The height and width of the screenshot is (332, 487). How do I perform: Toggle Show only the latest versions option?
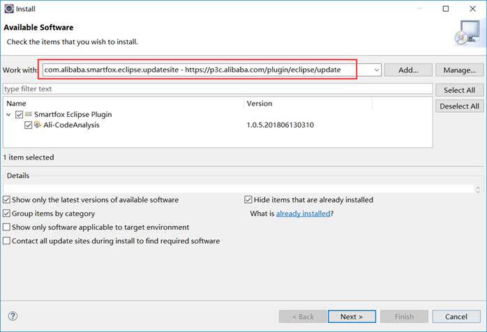[x=7, y=200]
